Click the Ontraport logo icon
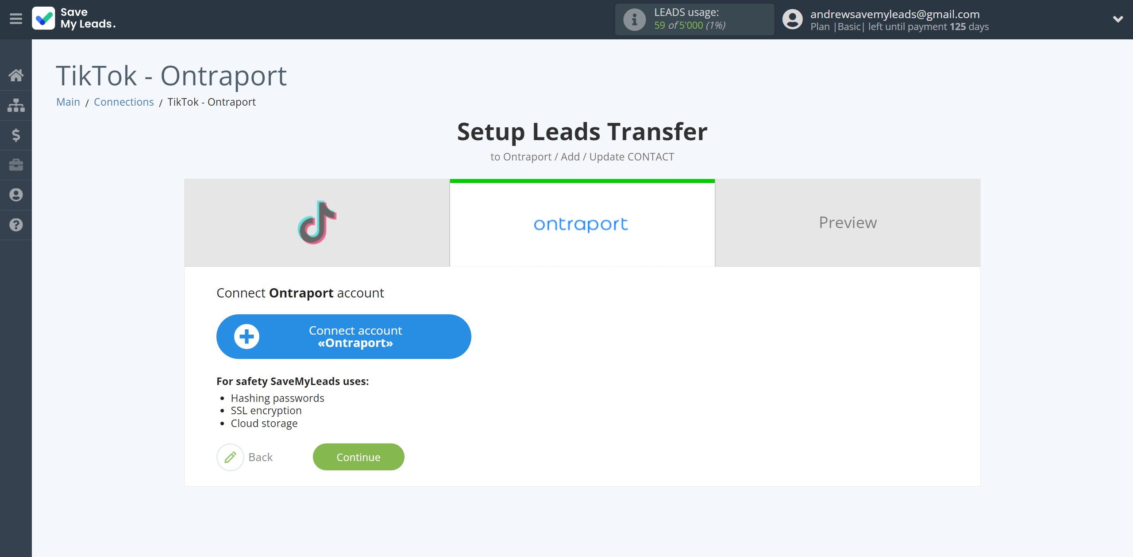1133x557 pixels. click(x=582, y=223)
